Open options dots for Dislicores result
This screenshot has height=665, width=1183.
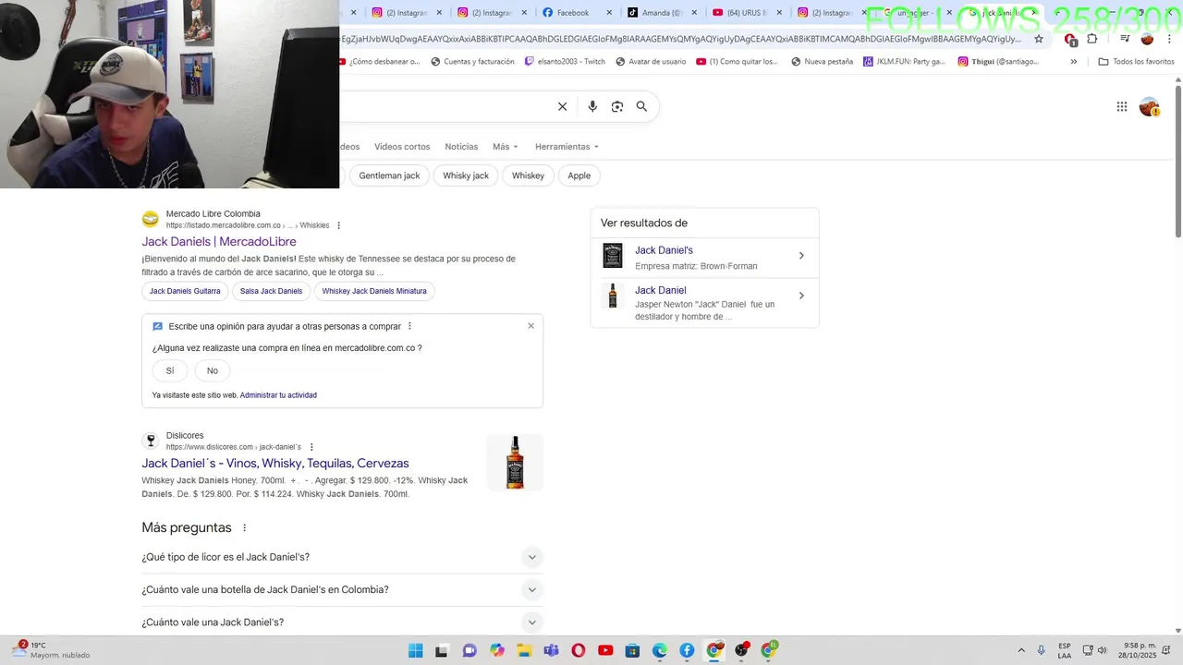tap(311, 447)
